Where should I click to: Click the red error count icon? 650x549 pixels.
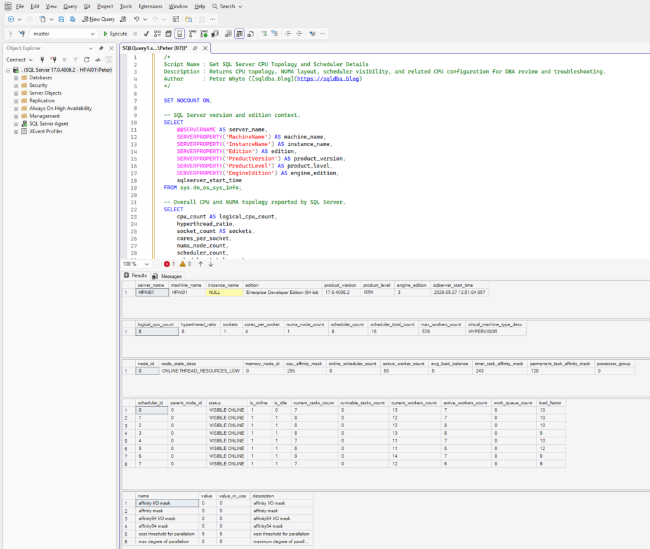[x=167, y=264]
